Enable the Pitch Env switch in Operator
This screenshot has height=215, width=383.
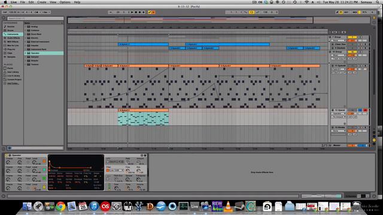pyautogui.click(x=108, y=179)
